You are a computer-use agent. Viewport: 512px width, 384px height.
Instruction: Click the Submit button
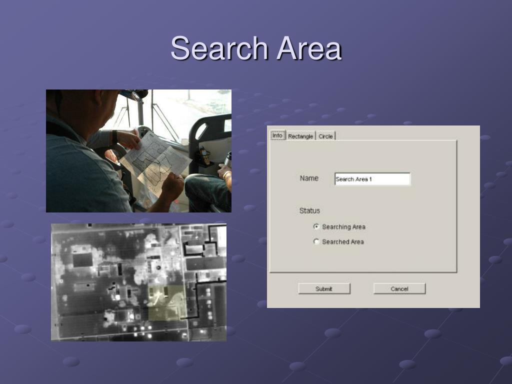pos(324,288)
